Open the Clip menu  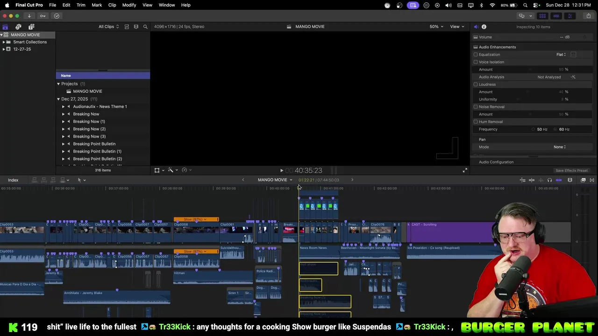coord(112,5)
